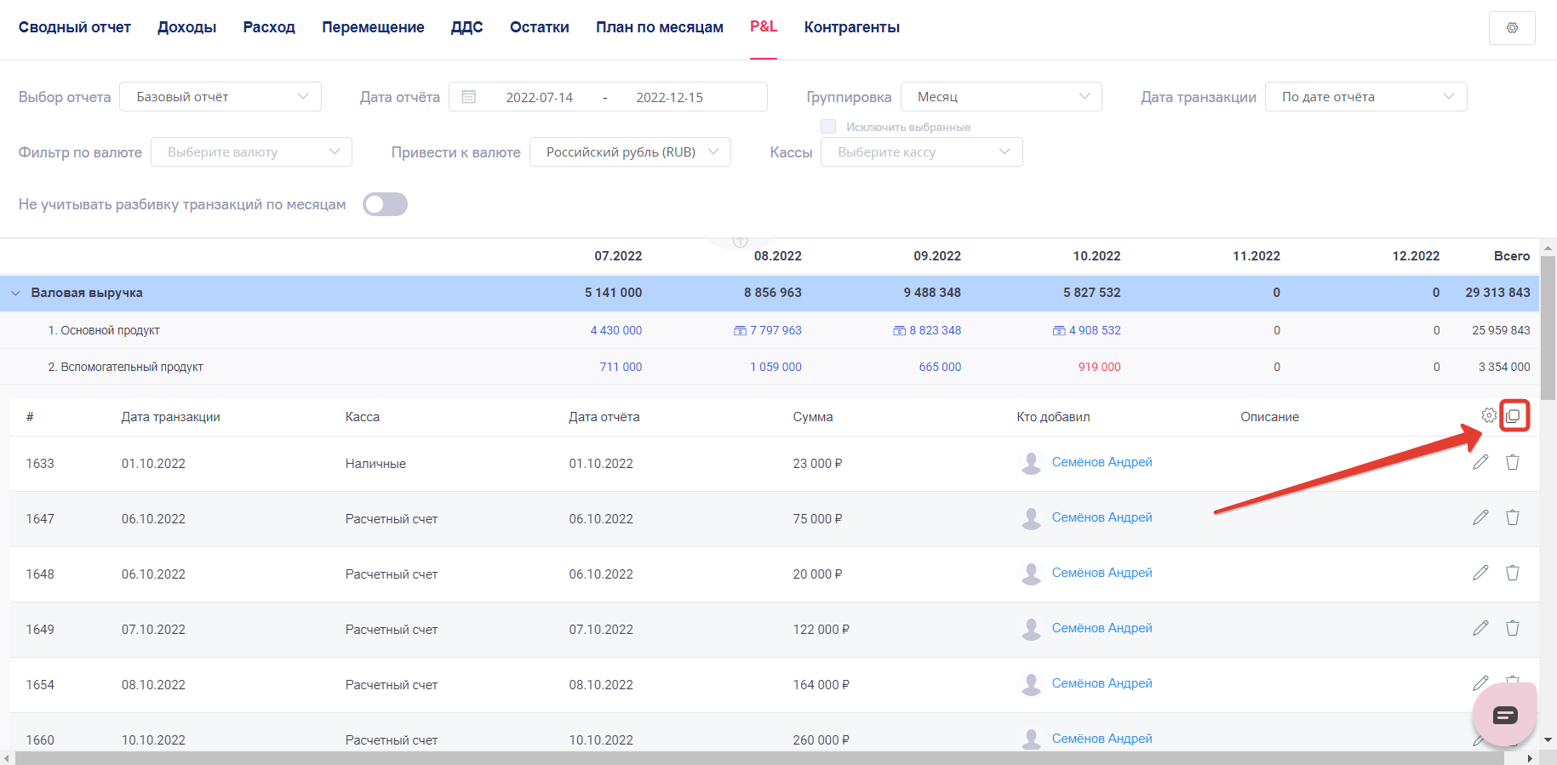Viewport: 1557px width, 765px height.
Task: Click the report start date field 2022-07-14
Action: click(539, 97)
